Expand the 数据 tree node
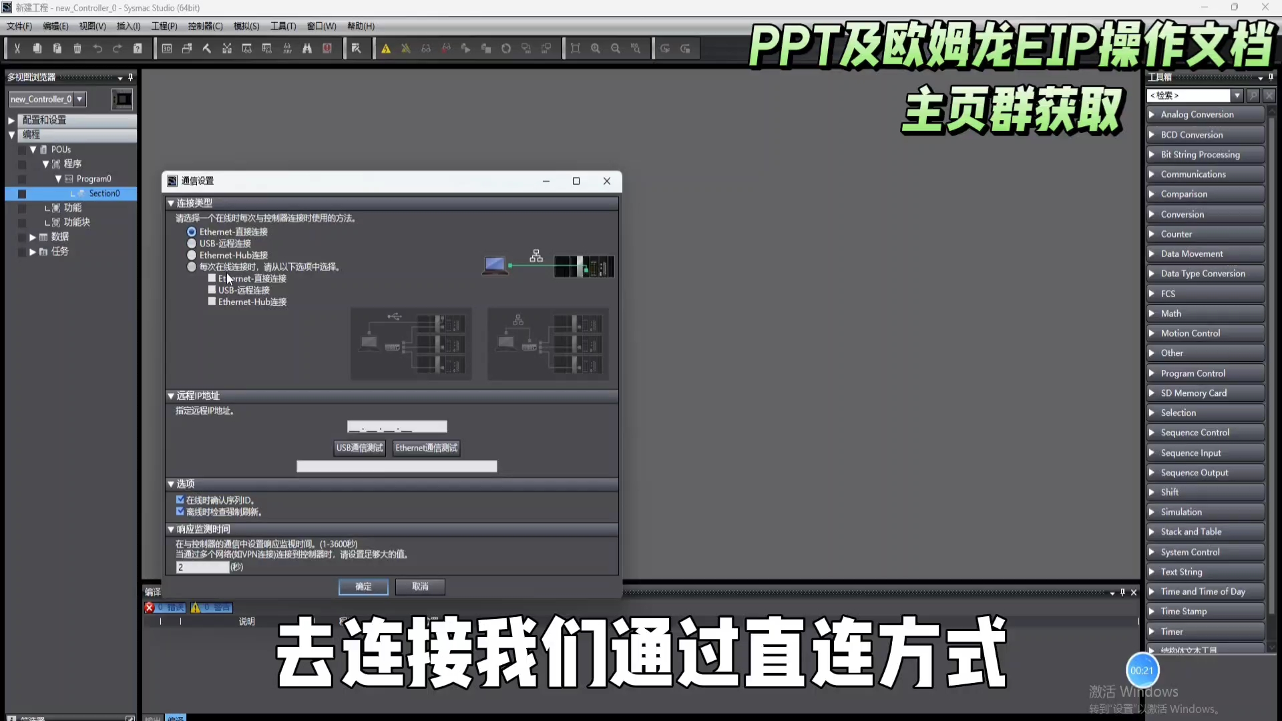 click(x=33, y=237)
